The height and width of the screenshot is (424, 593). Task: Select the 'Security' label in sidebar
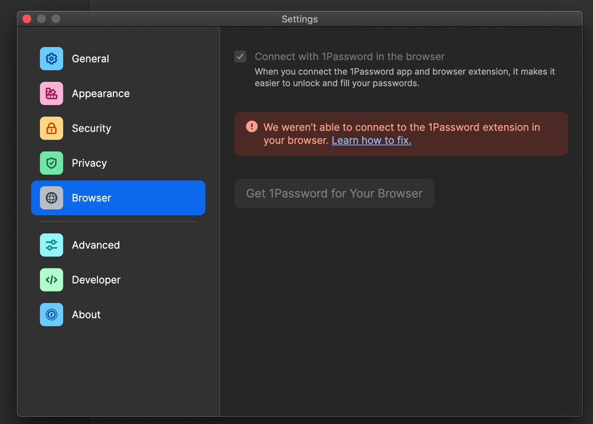click(91, 128)
